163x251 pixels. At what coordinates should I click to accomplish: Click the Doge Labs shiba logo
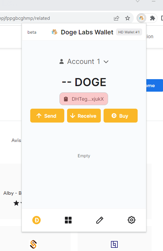click(x=55, y=32)
